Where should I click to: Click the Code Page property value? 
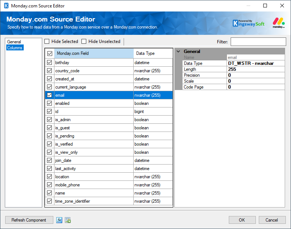coord(256,87)
